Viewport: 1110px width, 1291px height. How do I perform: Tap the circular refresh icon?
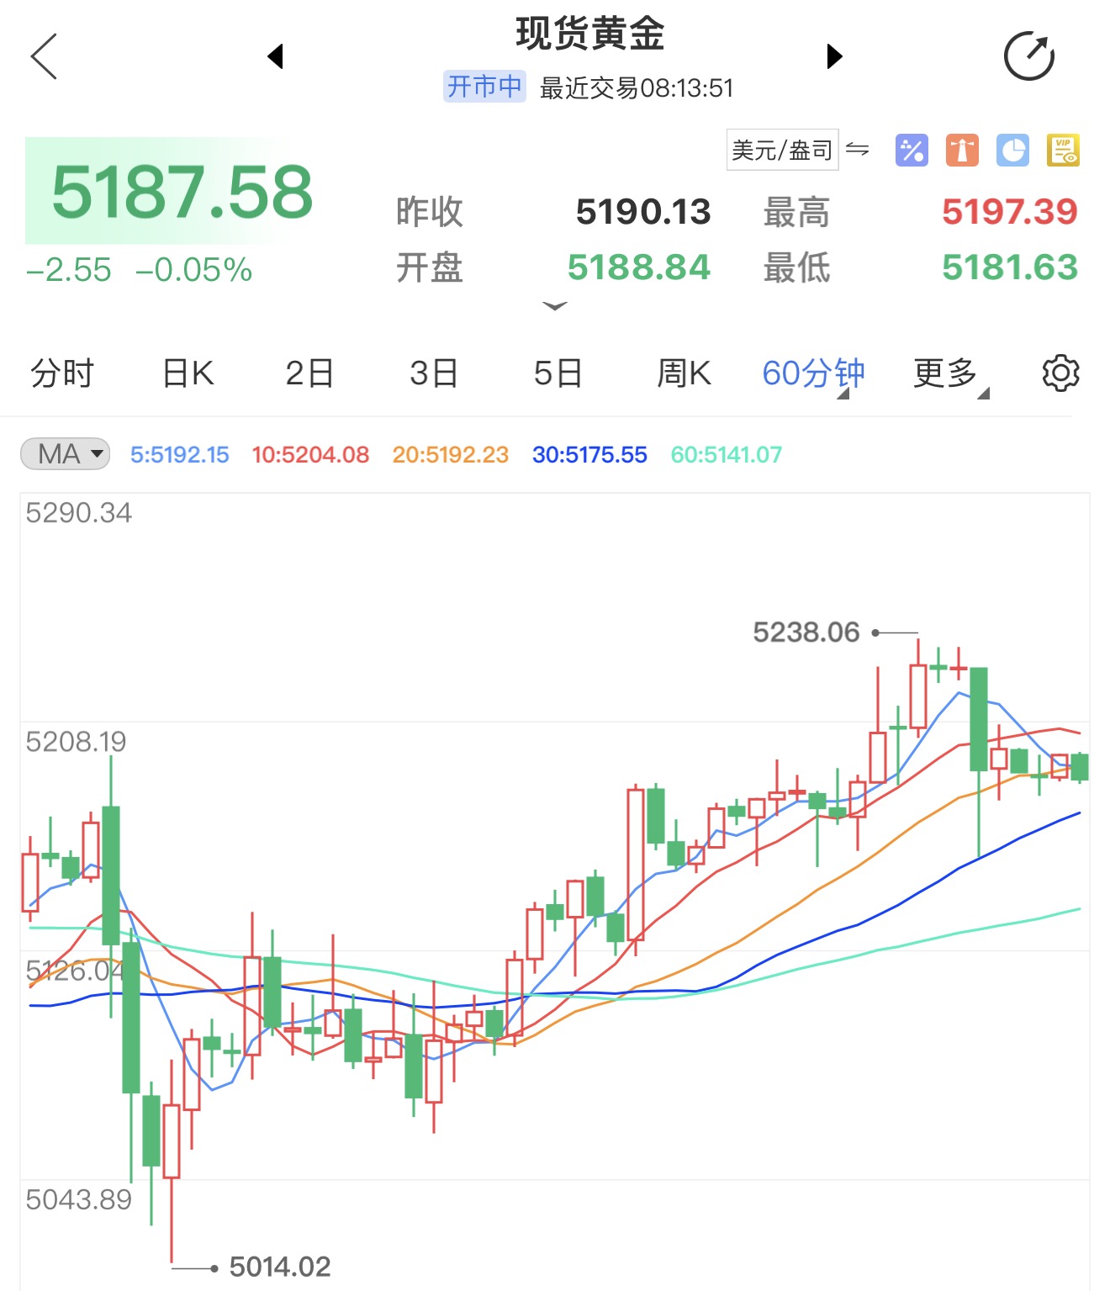[x=1028, y=57]
